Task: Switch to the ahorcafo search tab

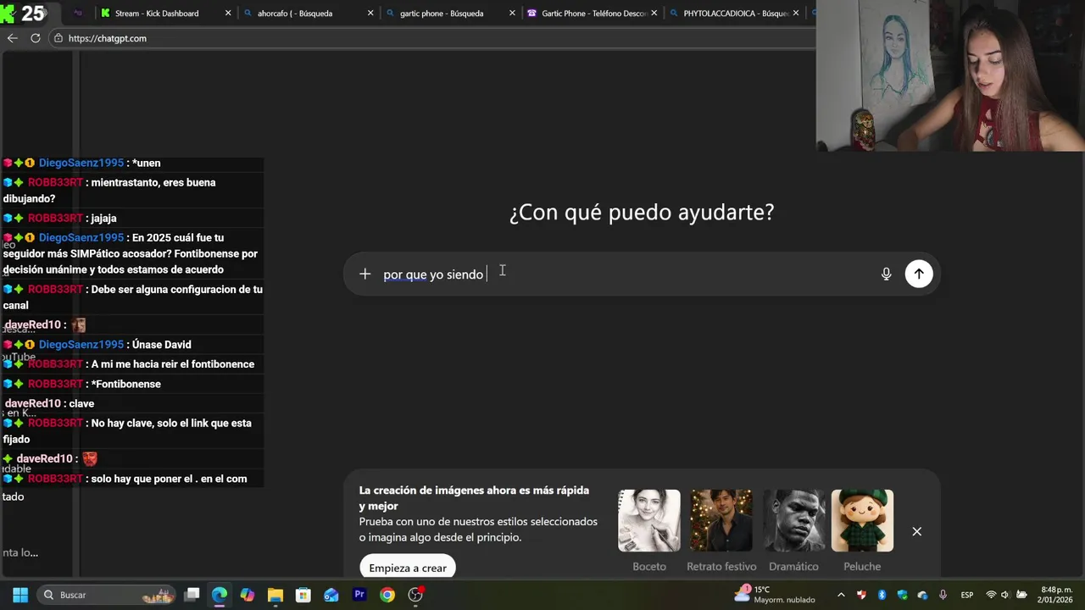Action: click(x=295, y=14)
